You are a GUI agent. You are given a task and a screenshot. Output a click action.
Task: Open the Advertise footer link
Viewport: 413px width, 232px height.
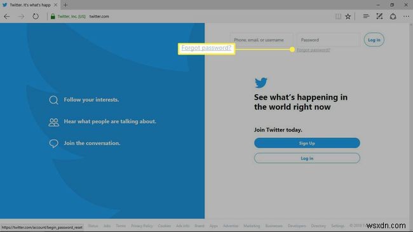pos(231,226)
